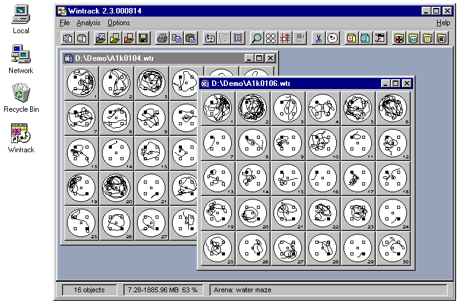Open the Options menu

[119, 23]
